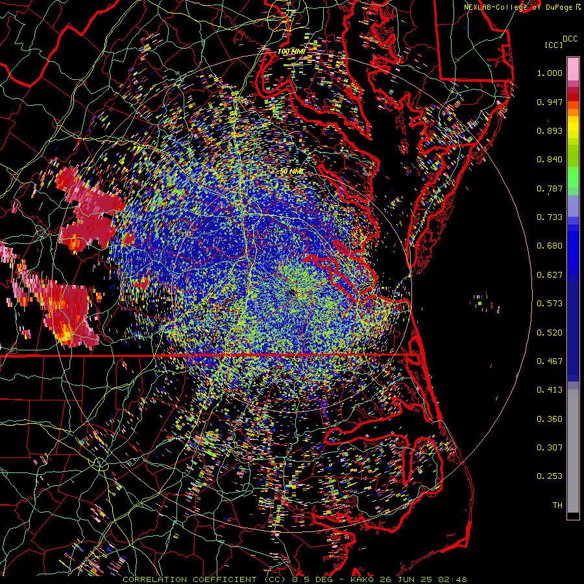Click the 0.947 legend value

[x=550, y=102]
